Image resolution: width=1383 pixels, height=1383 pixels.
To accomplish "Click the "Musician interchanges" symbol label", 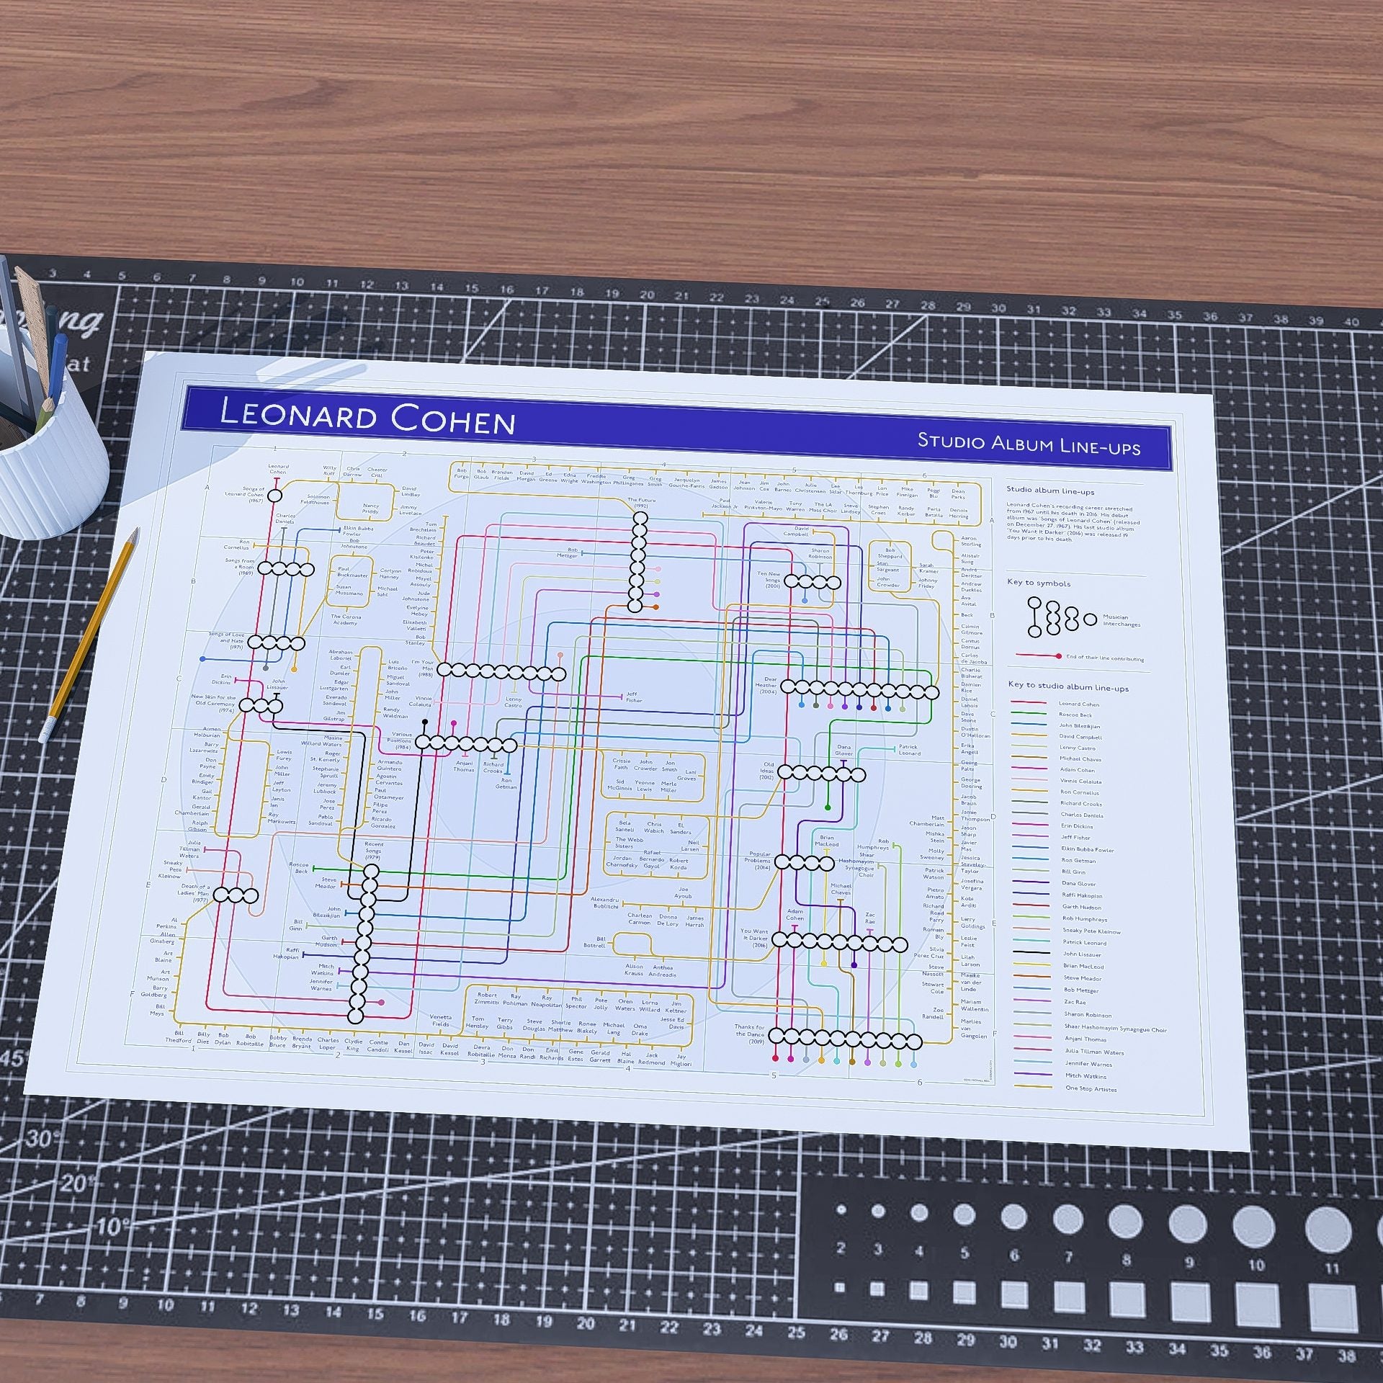I will click(x=1122, y=621).
